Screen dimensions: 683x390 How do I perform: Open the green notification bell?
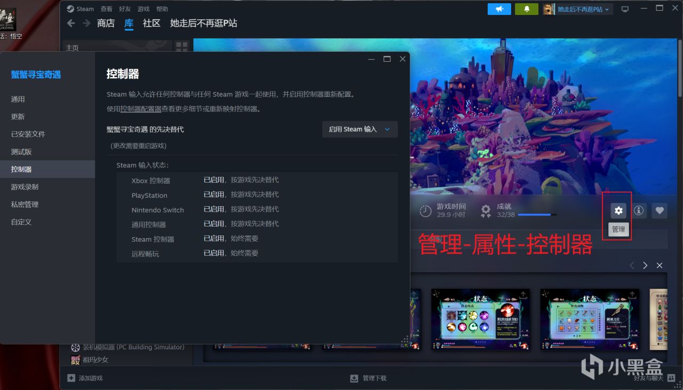pos(527,9)
